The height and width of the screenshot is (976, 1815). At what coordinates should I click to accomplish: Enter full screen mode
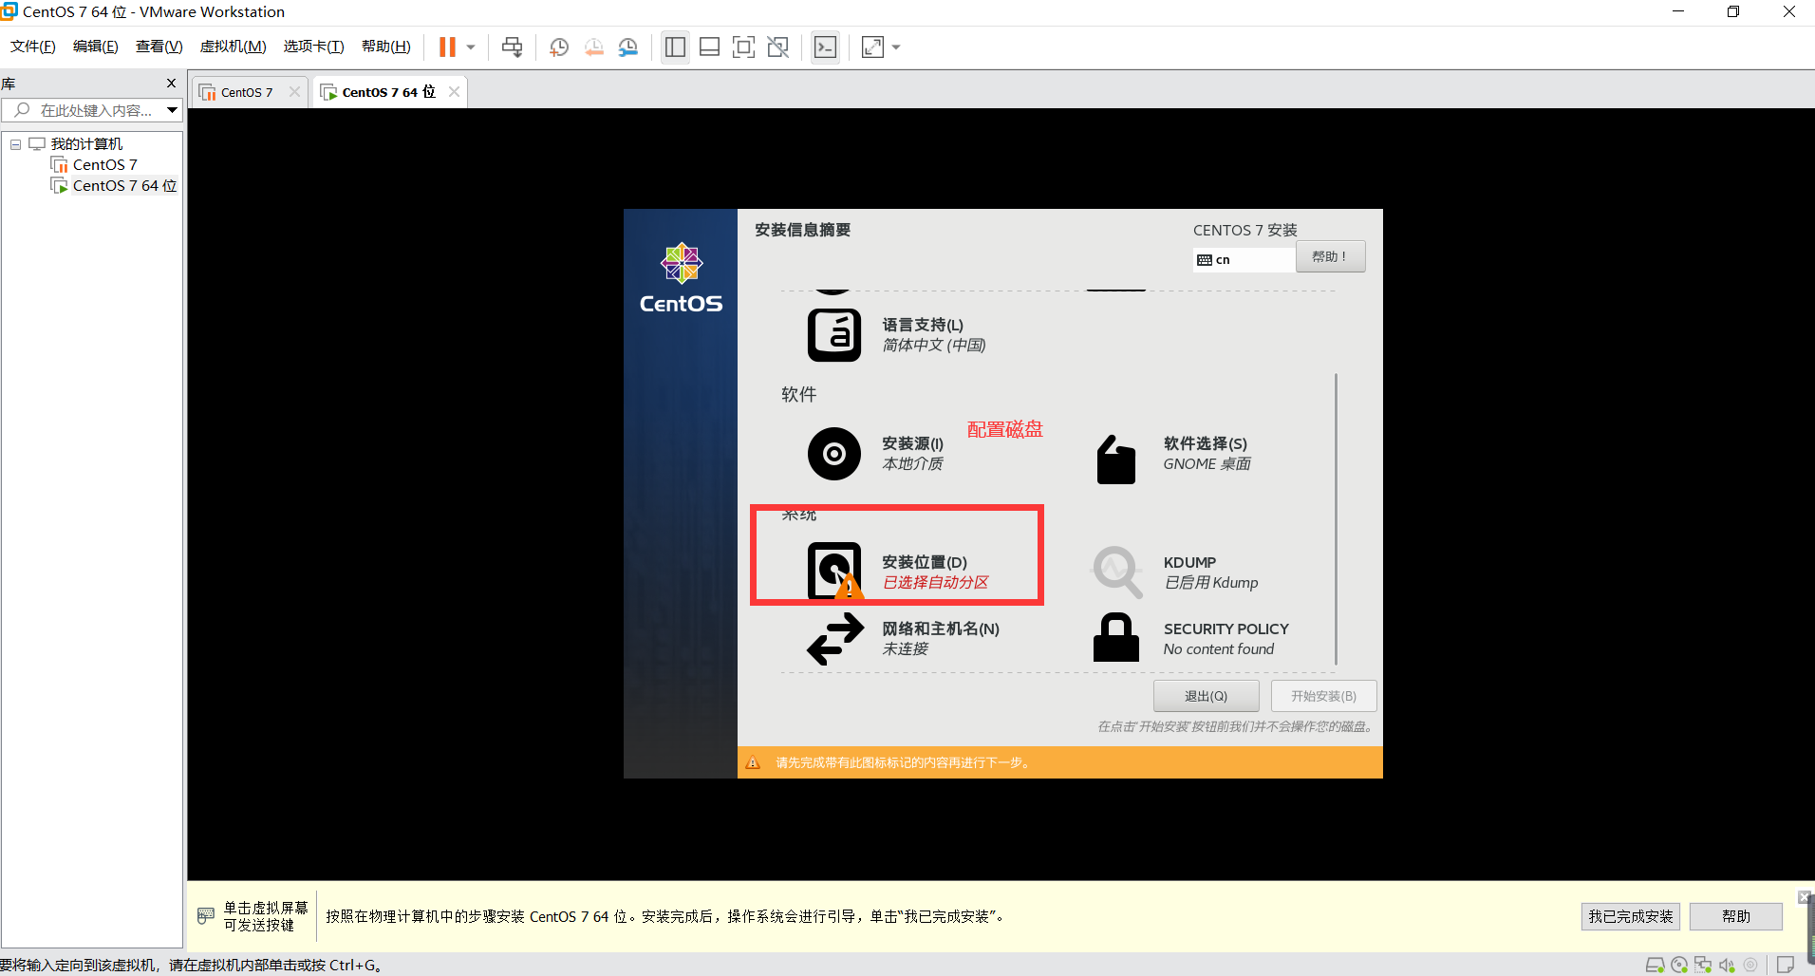(x=743, y=47)
